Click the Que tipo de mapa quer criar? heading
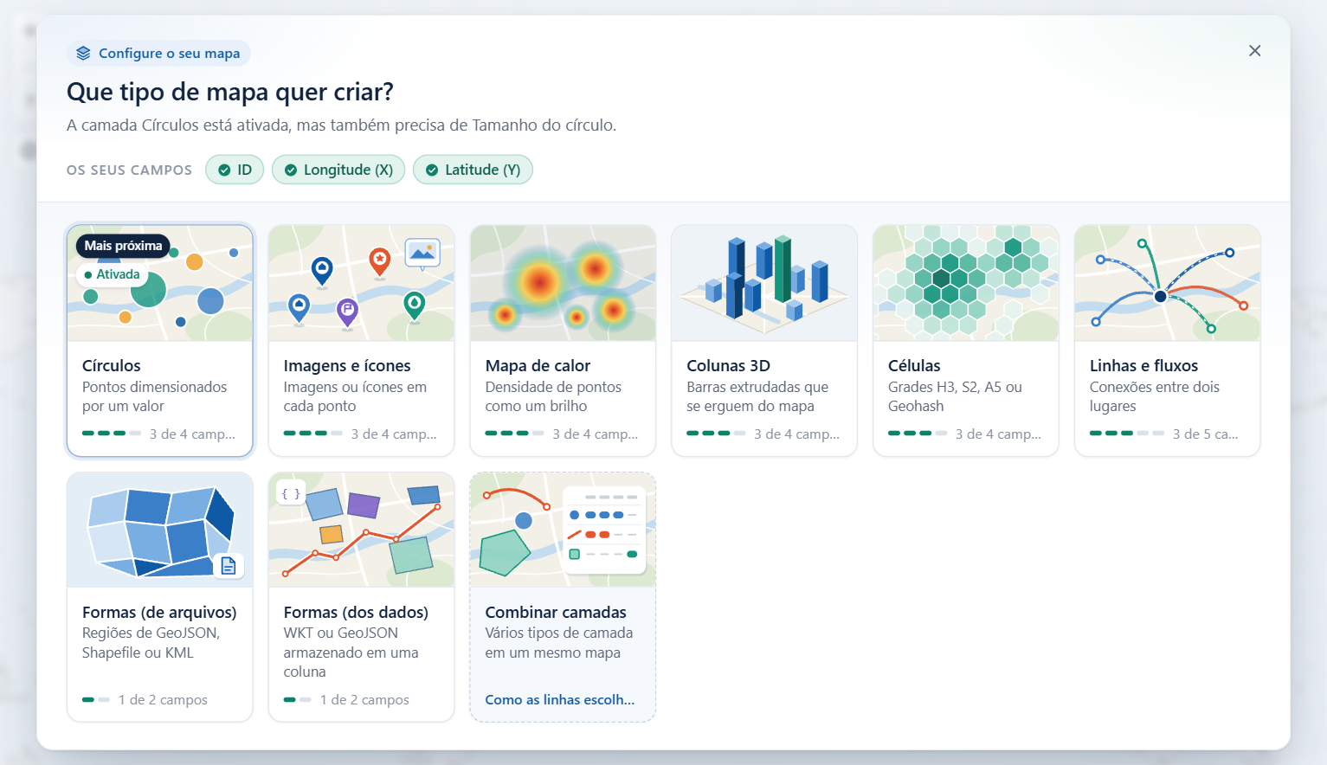This screenshot has height=765, width=1327. point(230,92)
